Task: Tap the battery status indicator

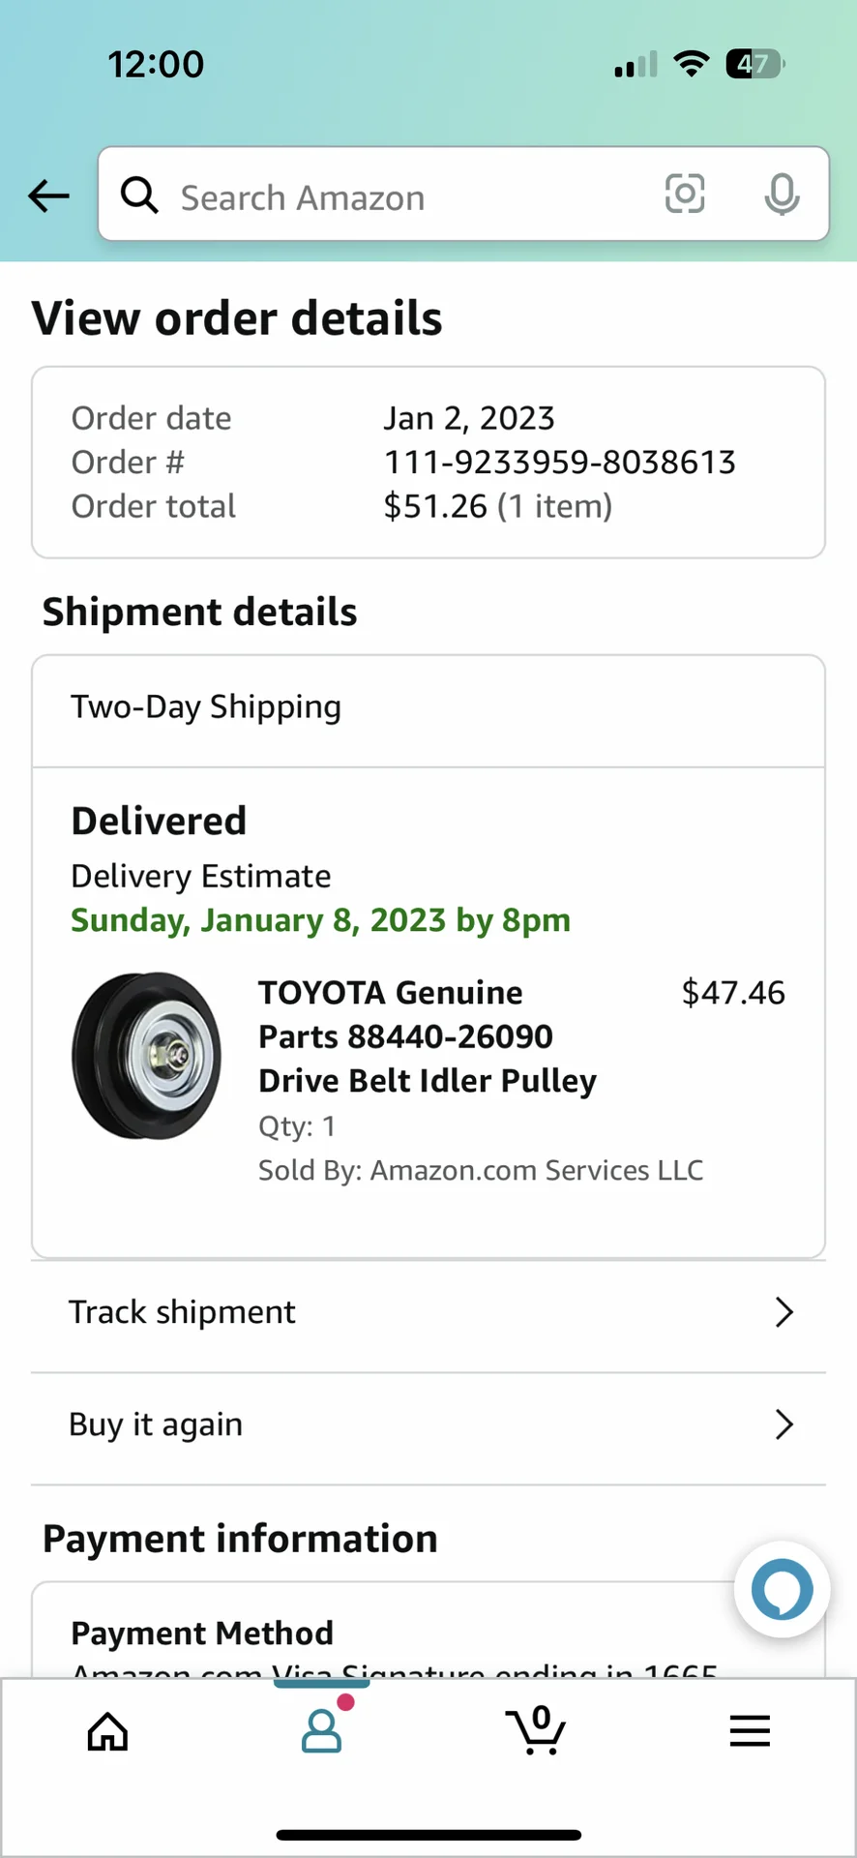Action: pos(754,65)
